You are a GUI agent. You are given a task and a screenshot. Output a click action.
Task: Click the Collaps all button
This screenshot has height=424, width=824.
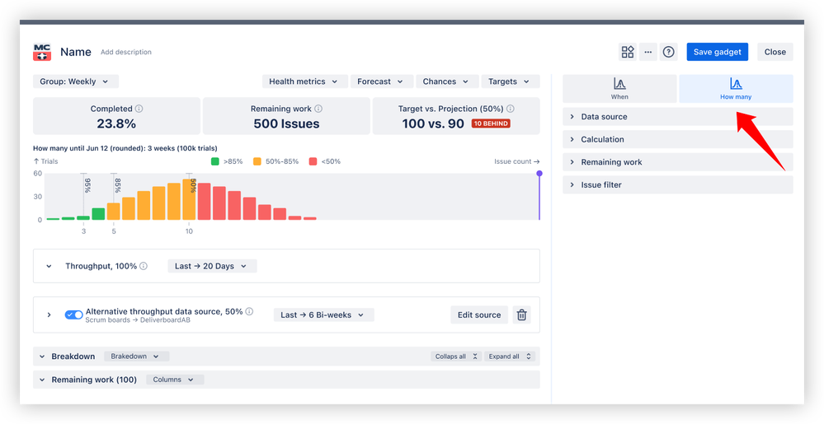456,356
